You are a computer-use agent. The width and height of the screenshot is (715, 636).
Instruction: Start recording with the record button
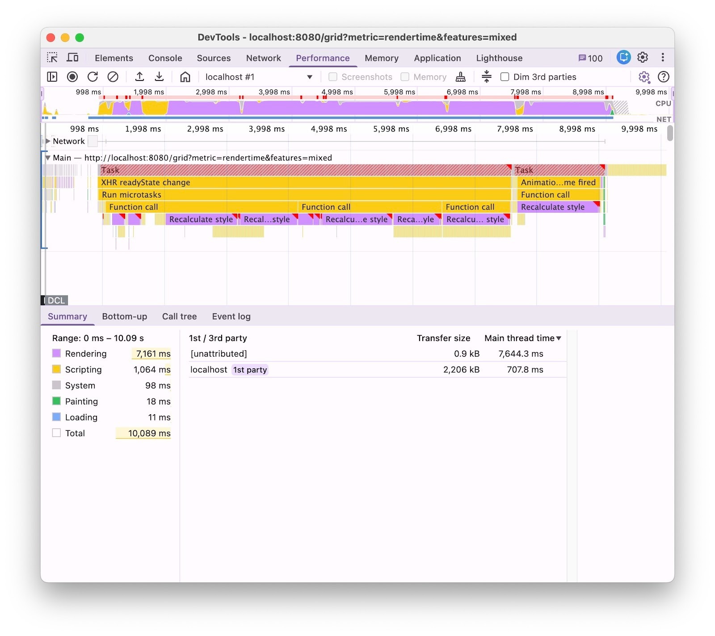pyautogui.click(x=72, y=77)
